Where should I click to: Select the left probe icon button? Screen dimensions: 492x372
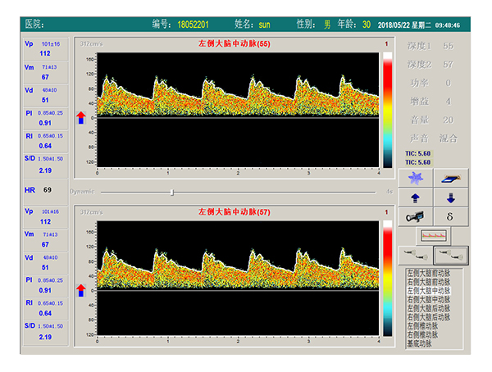click(416, 254)
